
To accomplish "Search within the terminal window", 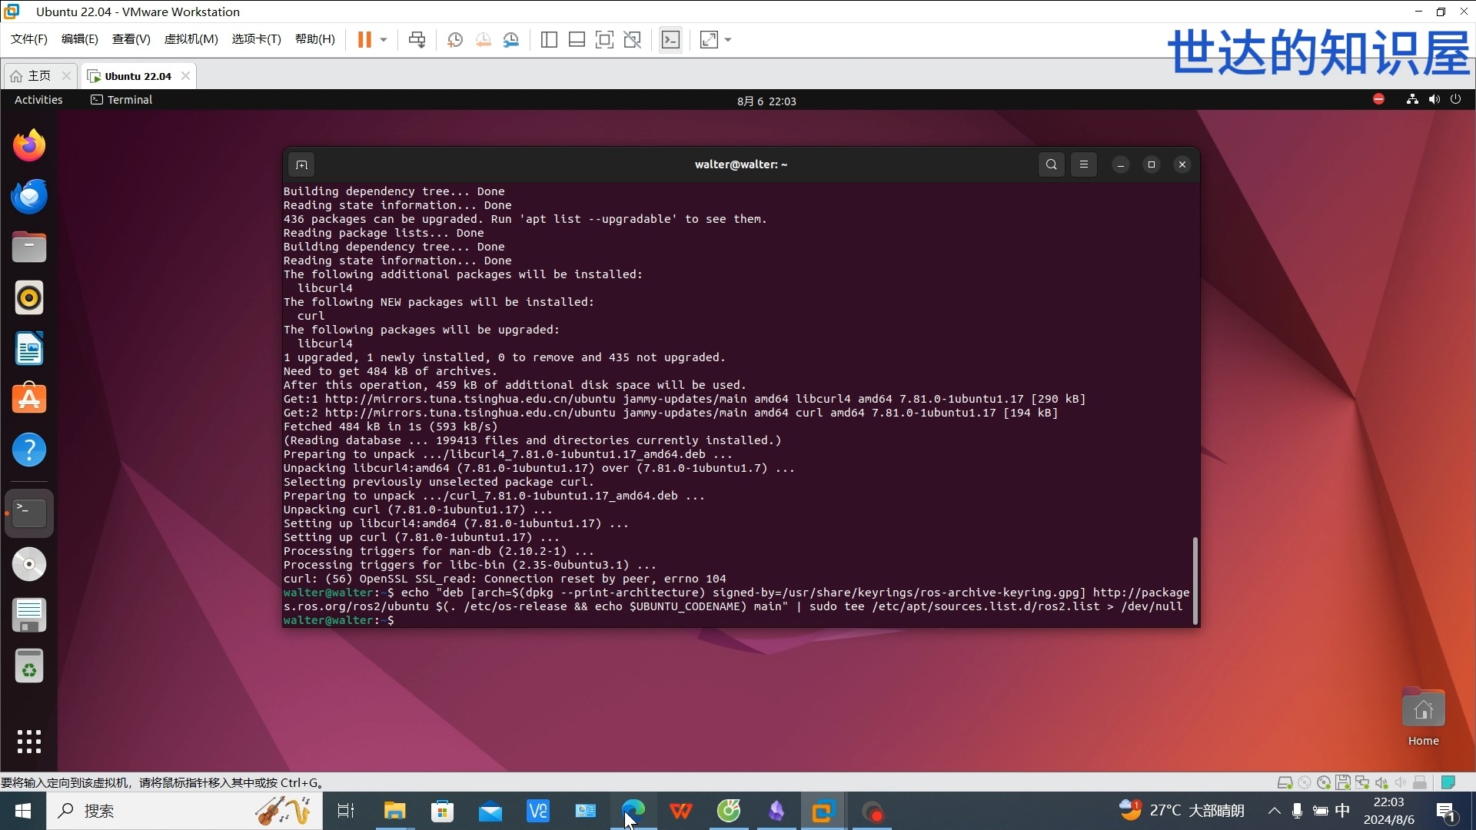I will pyautogui.click(x=1052, y=164).
